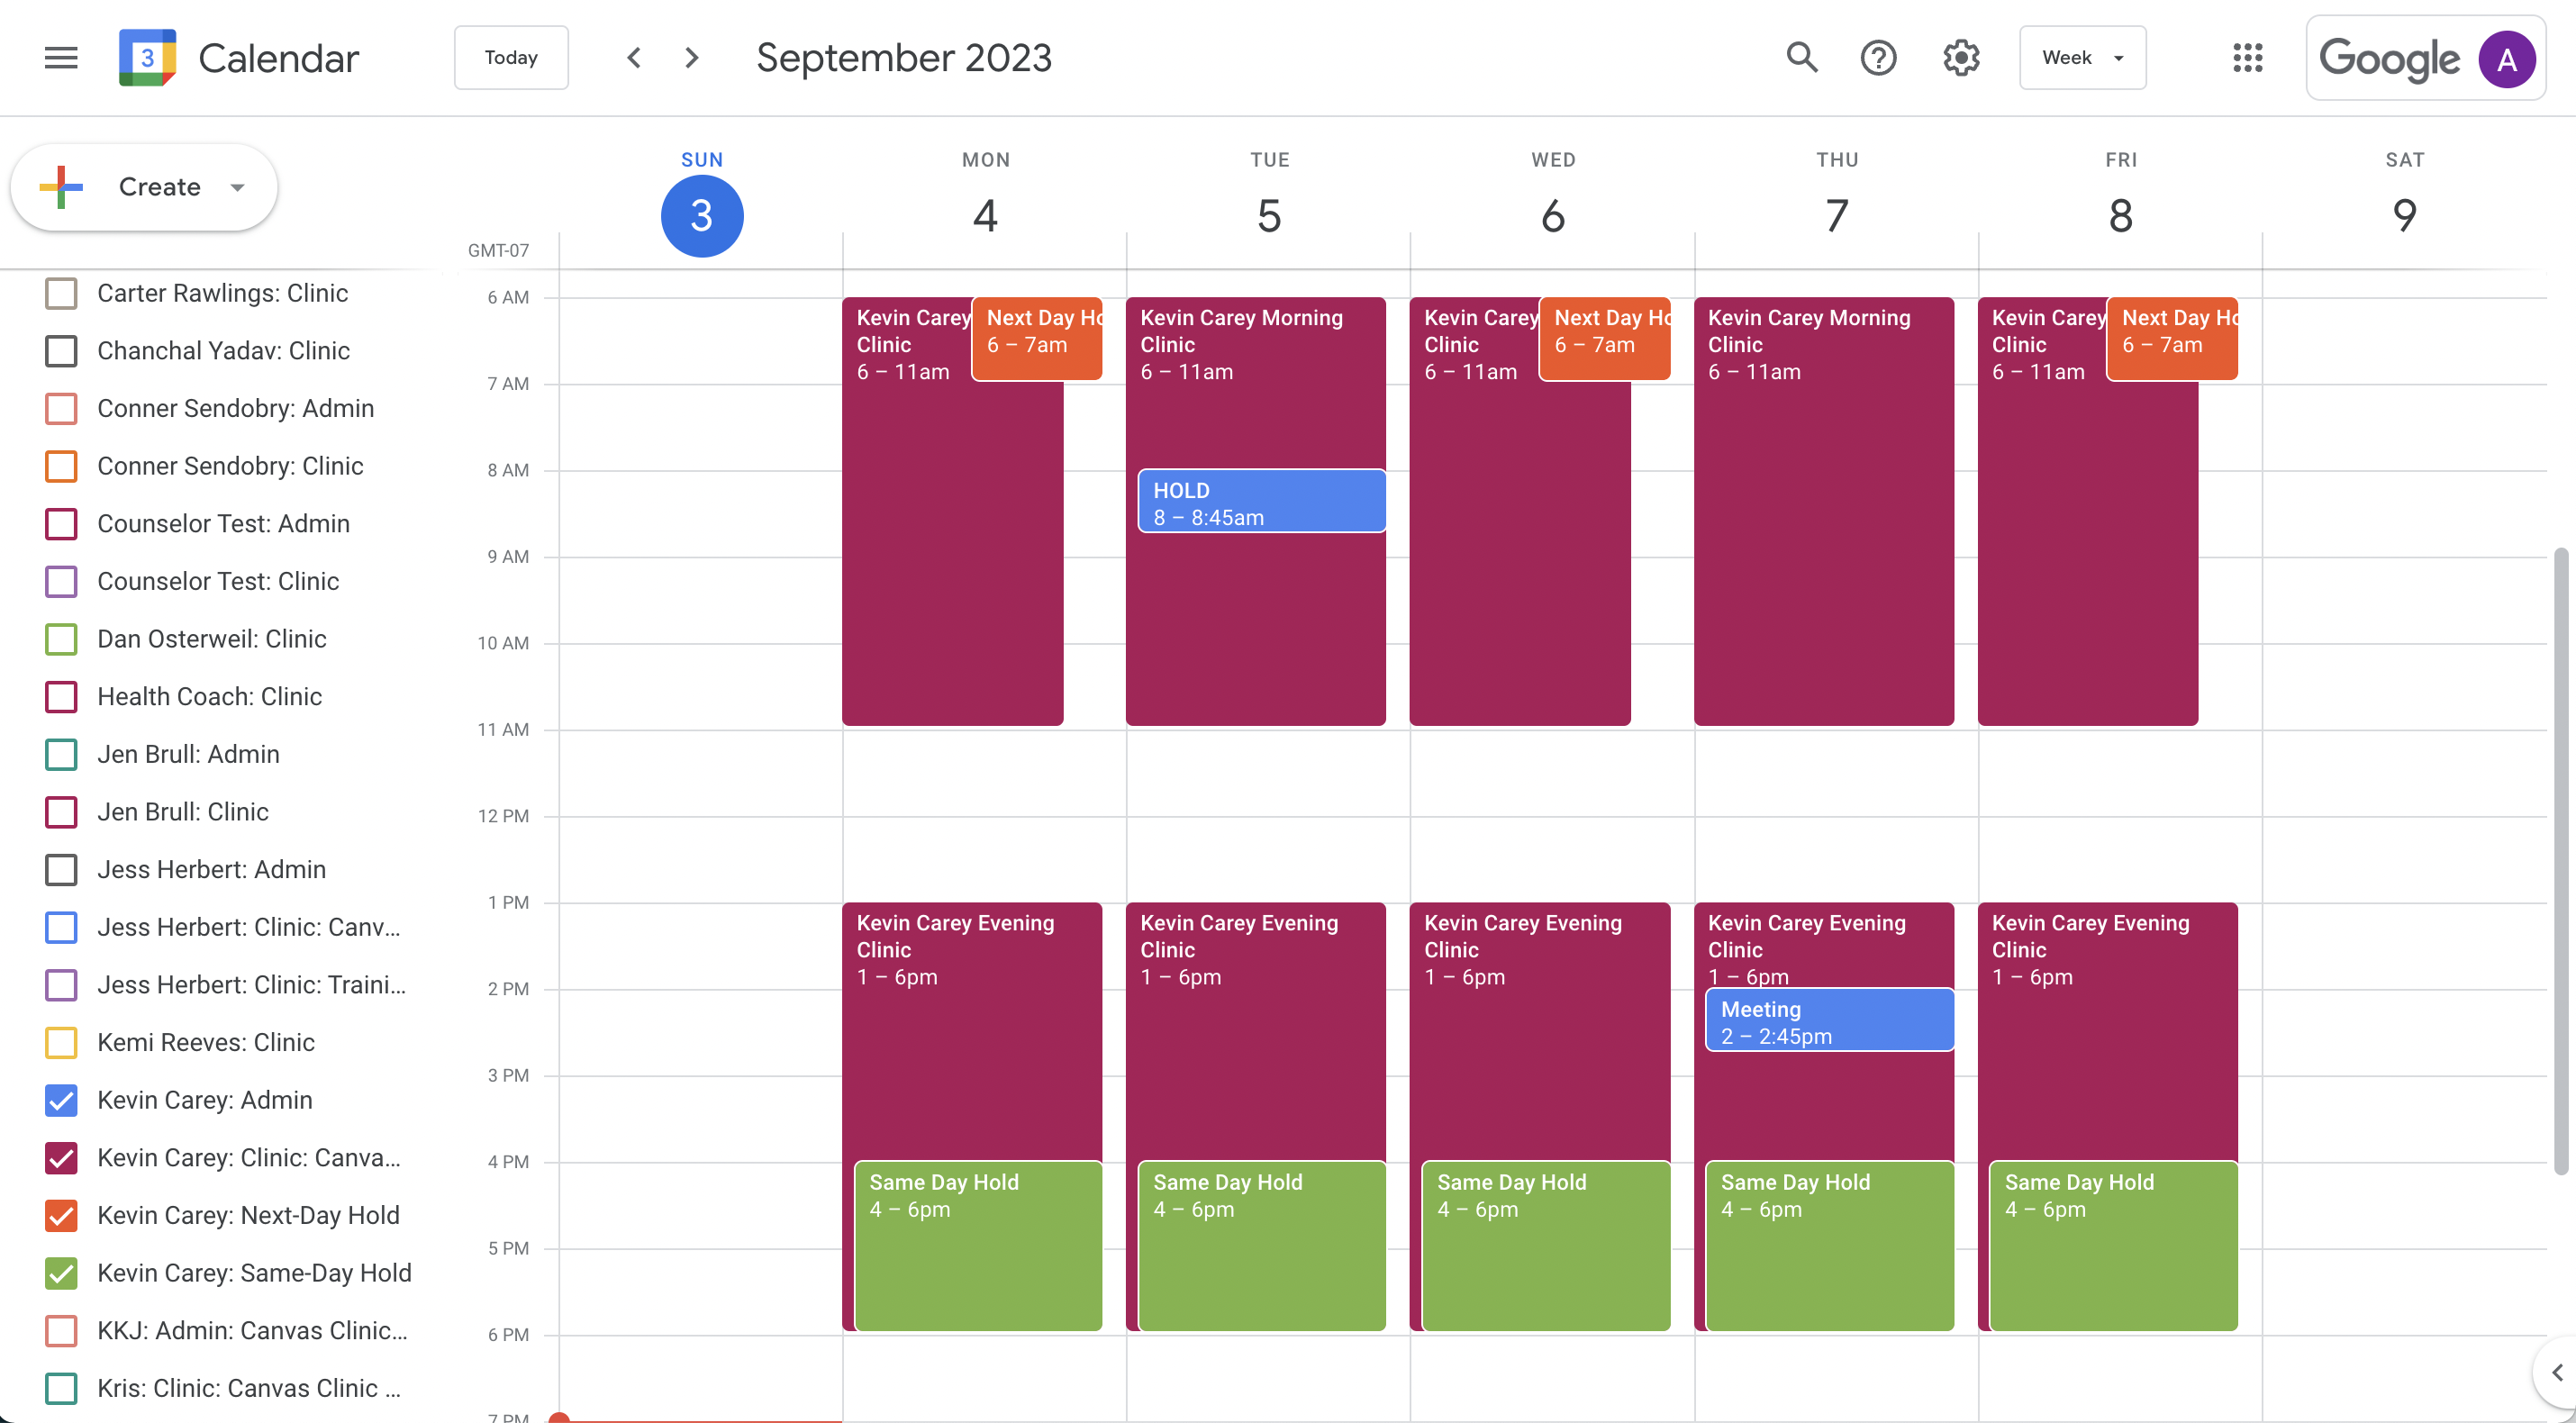Open the Meeting event on Thursday
The width and height of the screenshot is (2576, 1423).
click(1828, 1019)
